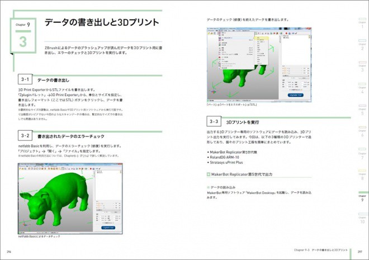369x260 pixels.
Task: Click Upgrade now! button in the left screenshot
Action: coord(108,228)
